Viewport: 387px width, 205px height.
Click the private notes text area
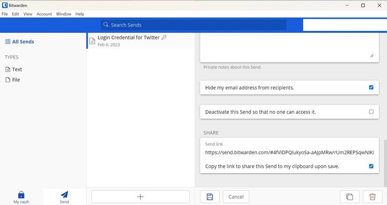(289, 47)
